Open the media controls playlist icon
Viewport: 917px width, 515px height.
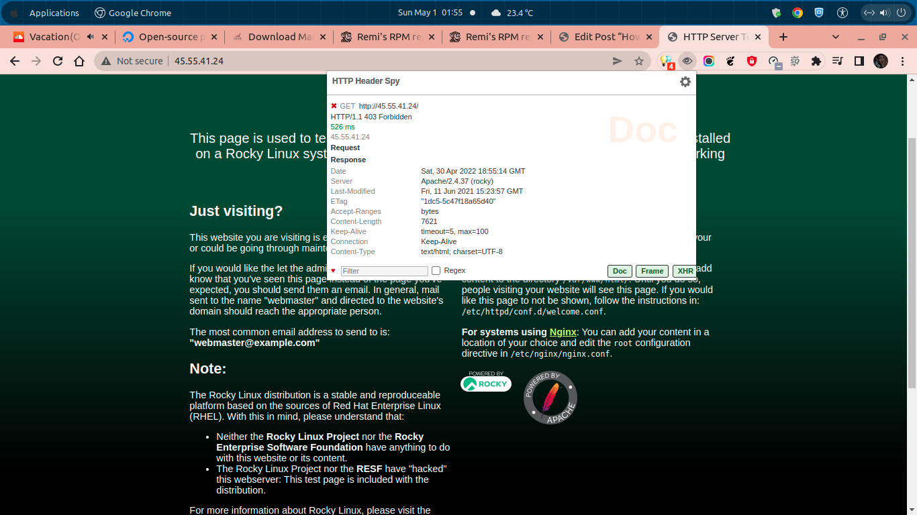coord(837,61)
